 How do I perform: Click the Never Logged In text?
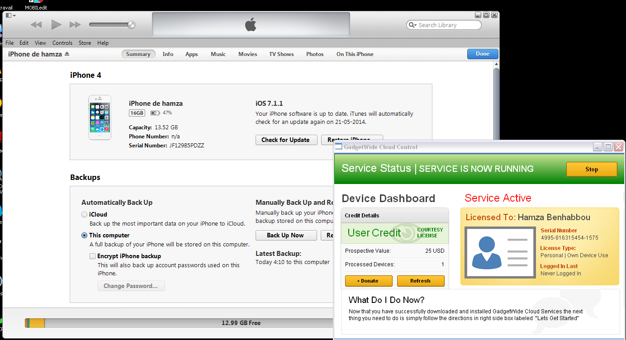(x=561, y=274)
